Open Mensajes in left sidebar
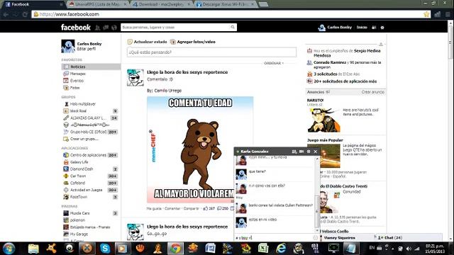Image resolution: width=454 pixels, height=255 pixels. click(x=78, y=74)
